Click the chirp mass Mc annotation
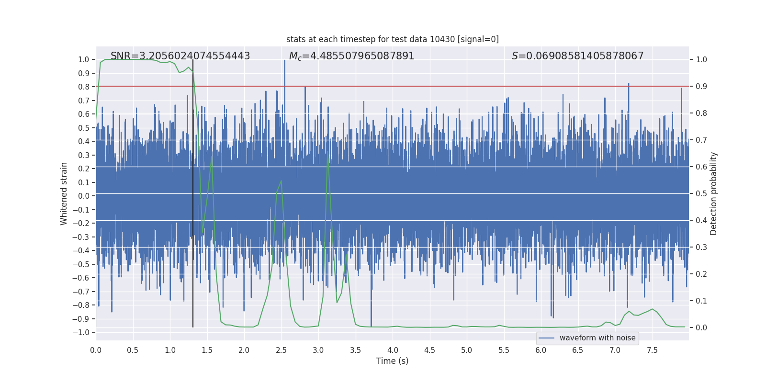Screen dimensions: 766x383 pos(351,56)
